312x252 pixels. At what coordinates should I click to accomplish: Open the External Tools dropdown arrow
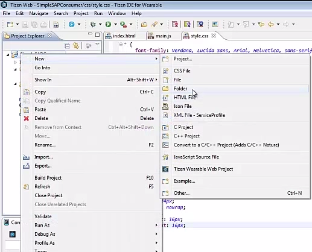(131, 25)
